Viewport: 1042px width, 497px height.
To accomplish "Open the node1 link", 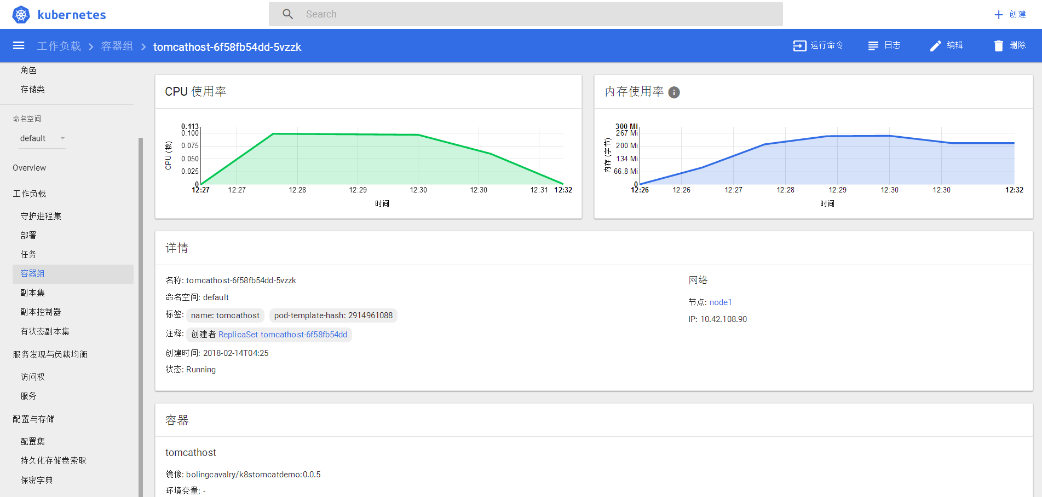I will (721, 302).
